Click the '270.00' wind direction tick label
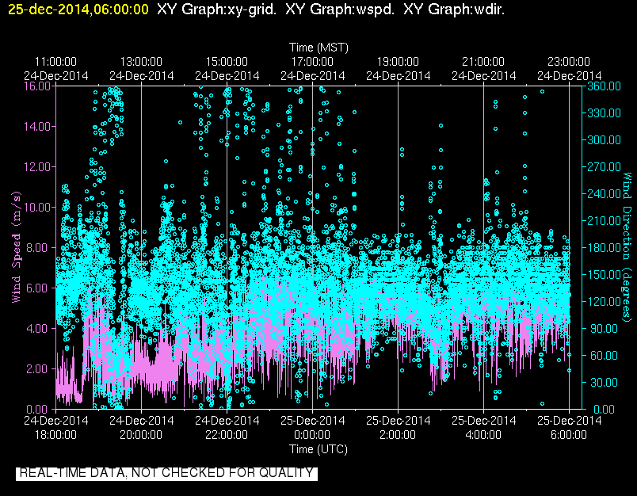This screenshot has width=637, height=496. pos(604,167)
